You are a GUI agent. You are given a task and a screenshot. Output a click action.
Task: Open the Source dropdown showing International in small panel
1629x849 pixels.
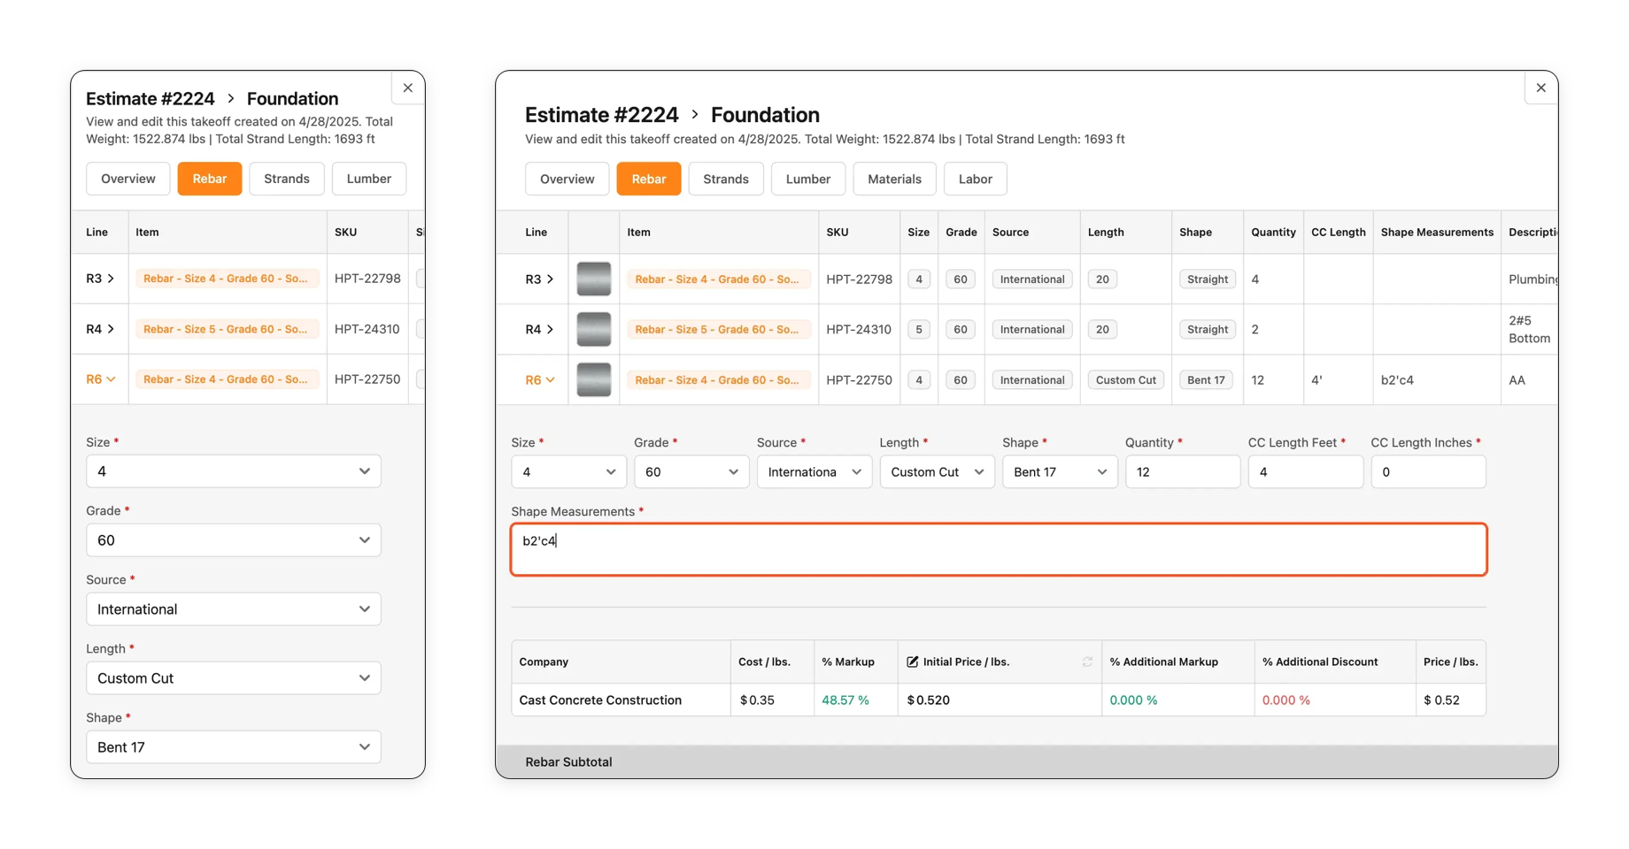click(233, 609)
